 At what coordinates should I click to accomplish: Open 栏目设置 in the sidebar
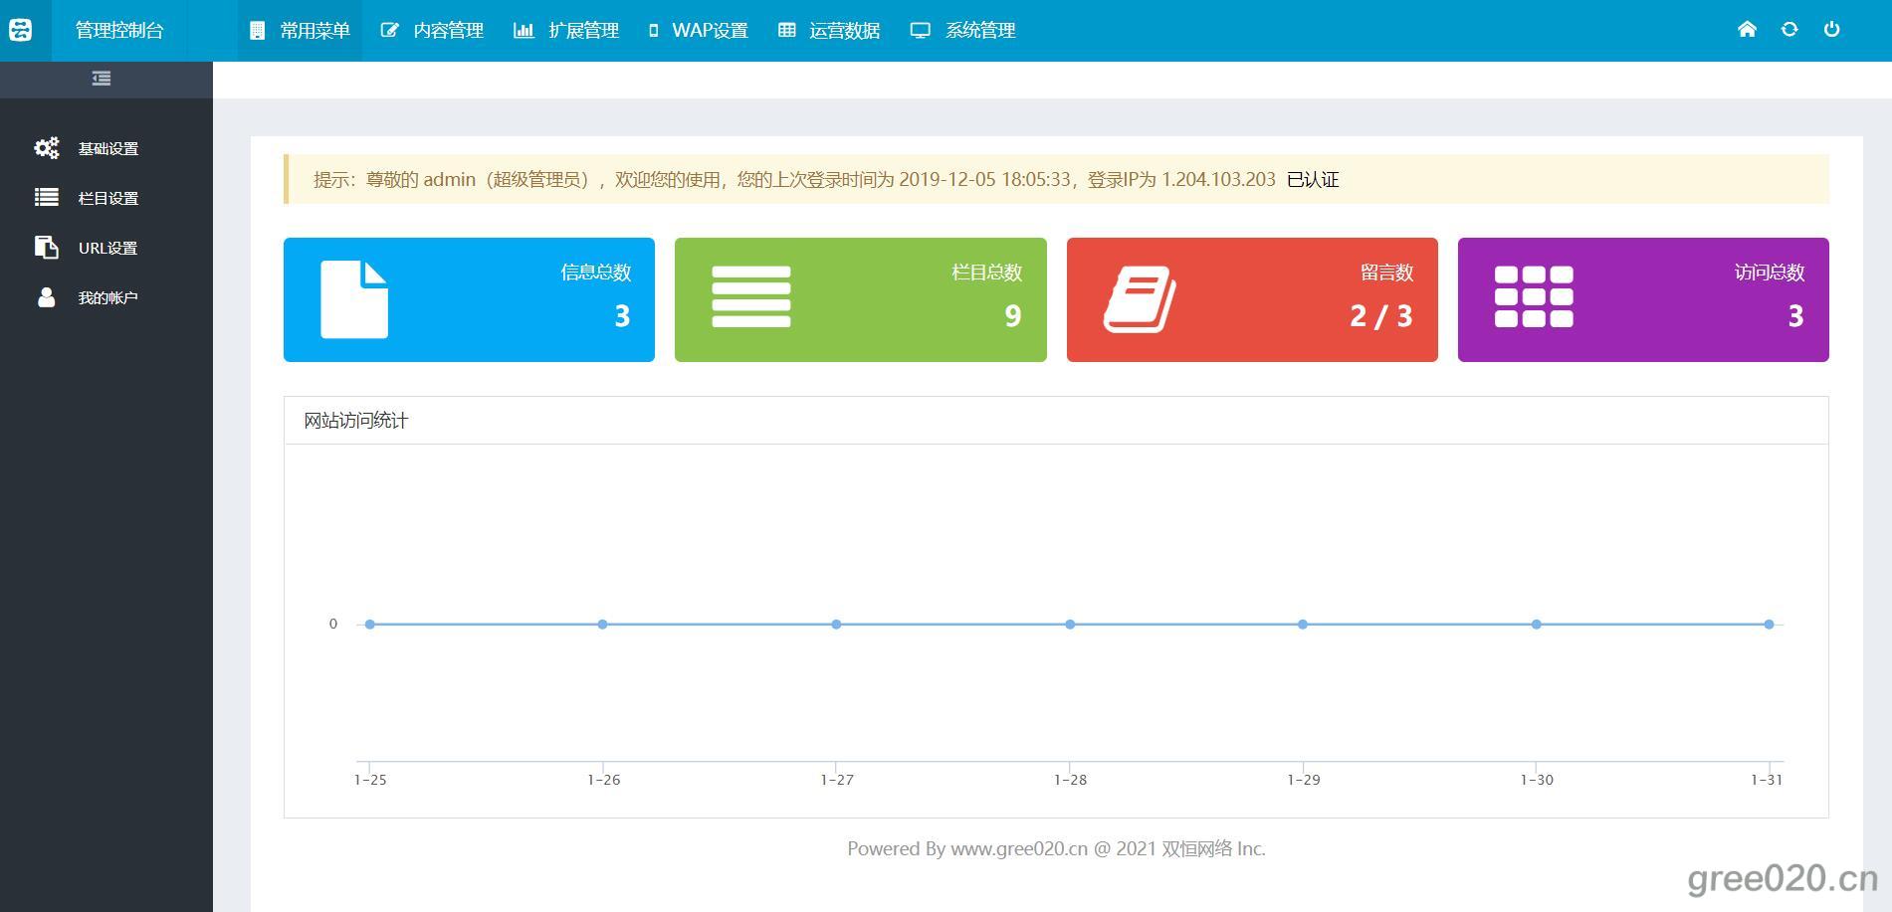pos(107,199)
